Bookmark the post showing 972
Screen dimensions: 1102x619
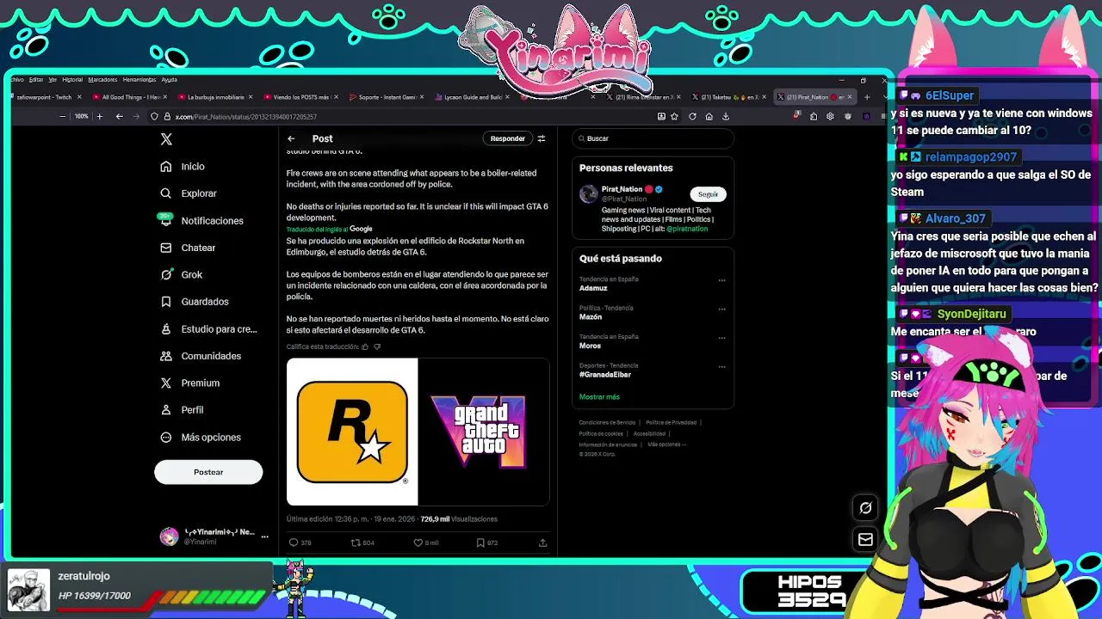point(487,543)
